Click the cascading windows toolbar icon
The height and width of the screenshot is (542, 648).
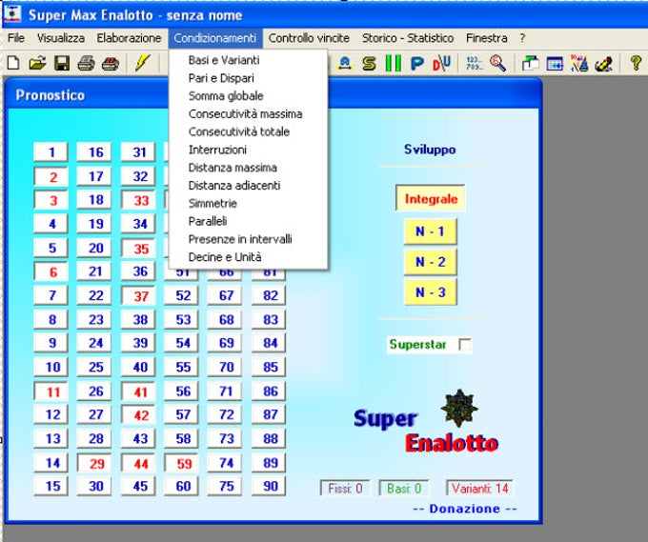click(530, 63)
